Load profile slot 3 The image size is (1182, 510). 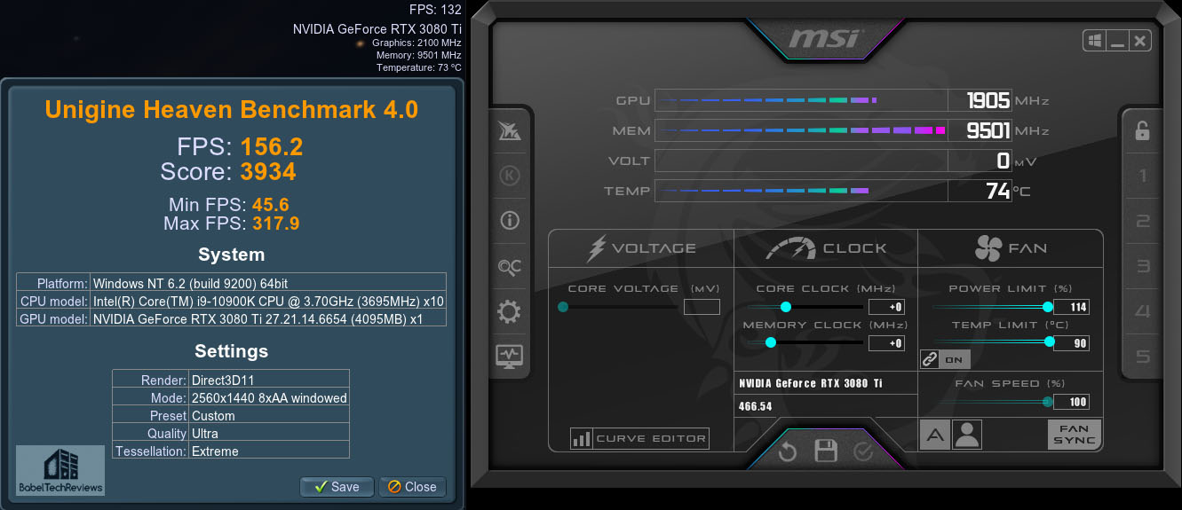pos(1143,266)
